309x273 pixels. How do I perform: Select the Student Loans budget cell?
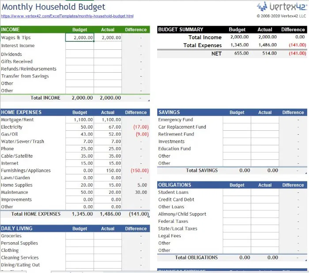[237, 192]
